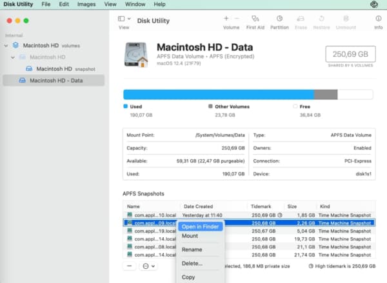
Task: Click the blue Used segment of storage bar
Action: (219, 95)
